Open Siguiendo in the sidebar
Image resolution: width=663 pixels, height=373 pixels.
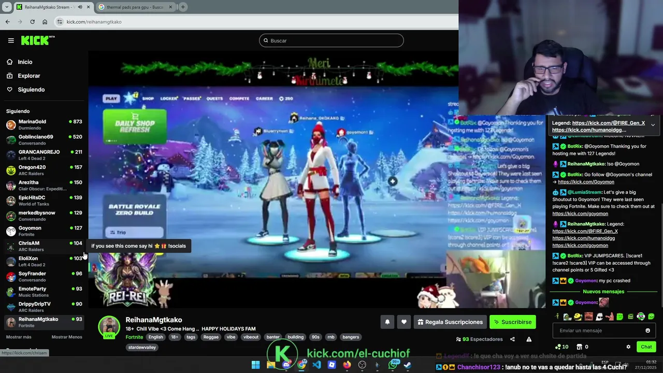tap(31, 90)
